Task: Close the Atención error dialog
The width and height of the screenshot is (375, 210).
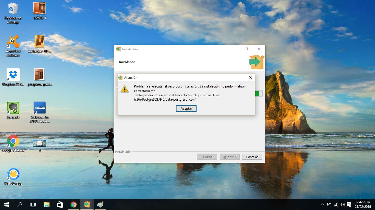Action: (x=250, y=78)
